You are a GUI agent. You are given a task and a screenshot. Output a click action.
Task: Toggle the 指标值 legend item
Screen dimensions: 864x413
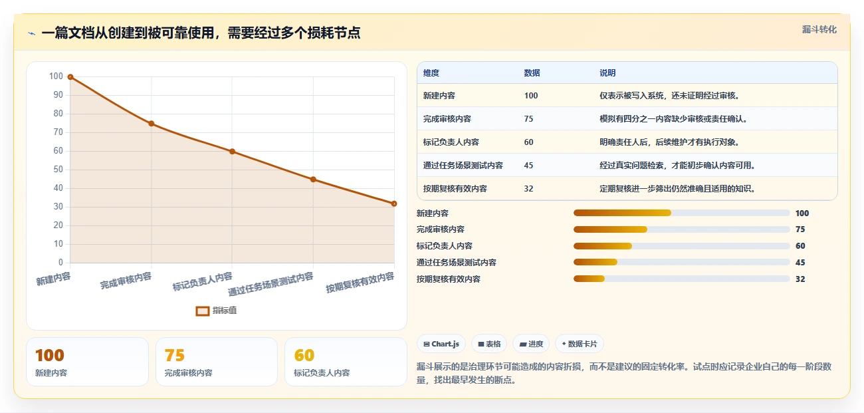point(216,311)
